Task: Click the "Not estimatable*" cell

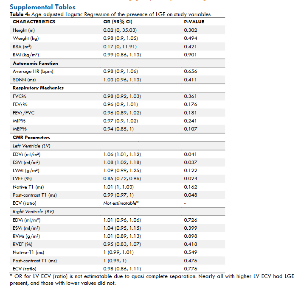Action: pyautogui.click(x=121, y=203)
